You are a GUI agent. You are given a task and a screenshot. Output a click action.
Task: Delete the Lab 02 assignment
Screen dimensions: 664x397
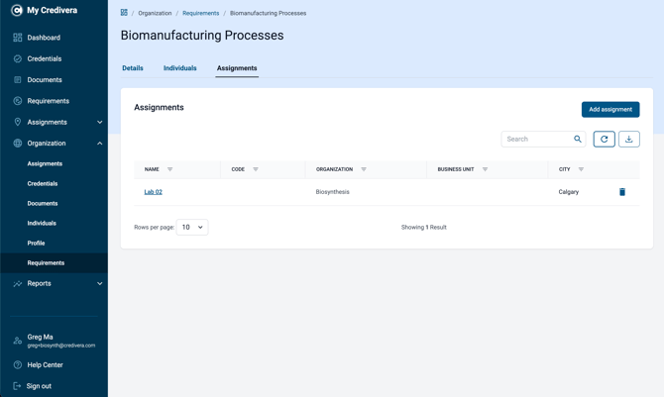click(622, 192)
